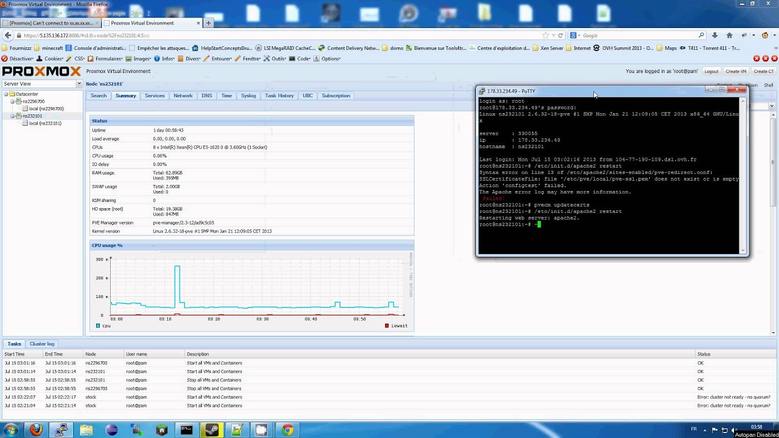Select storage local (ns232101) in tree

(41, 123)
